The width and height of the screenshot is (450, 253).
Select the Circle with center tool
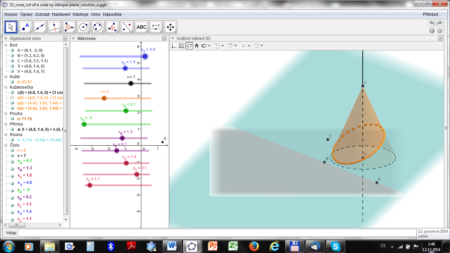tap(83, 27)
